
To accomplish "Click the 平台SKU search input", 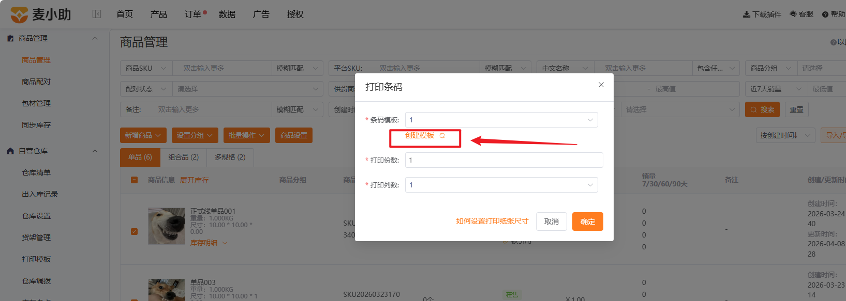I will point(427,68).
